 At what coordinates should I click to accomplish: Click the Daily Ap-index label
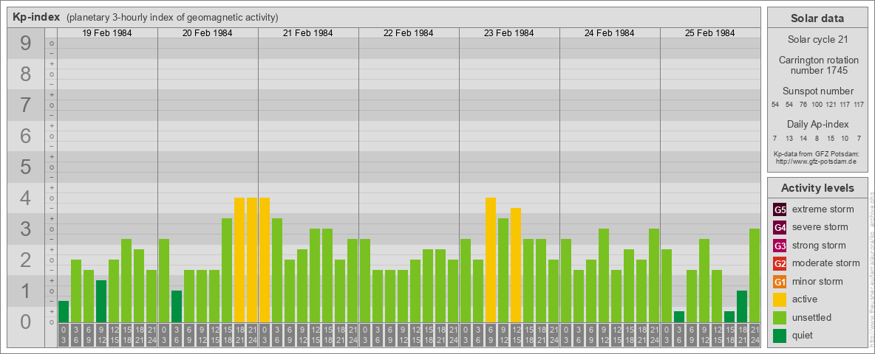pyautogui.click(x=817, y=124)
